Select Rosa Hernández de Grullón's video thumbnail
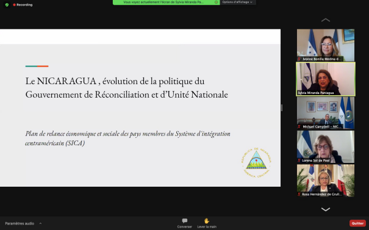The image size is (369, 230). click(x=326, y=181)
